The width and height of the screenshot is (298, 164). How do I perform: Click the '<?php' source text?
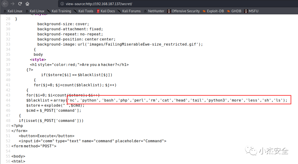(x=17, y=126)
